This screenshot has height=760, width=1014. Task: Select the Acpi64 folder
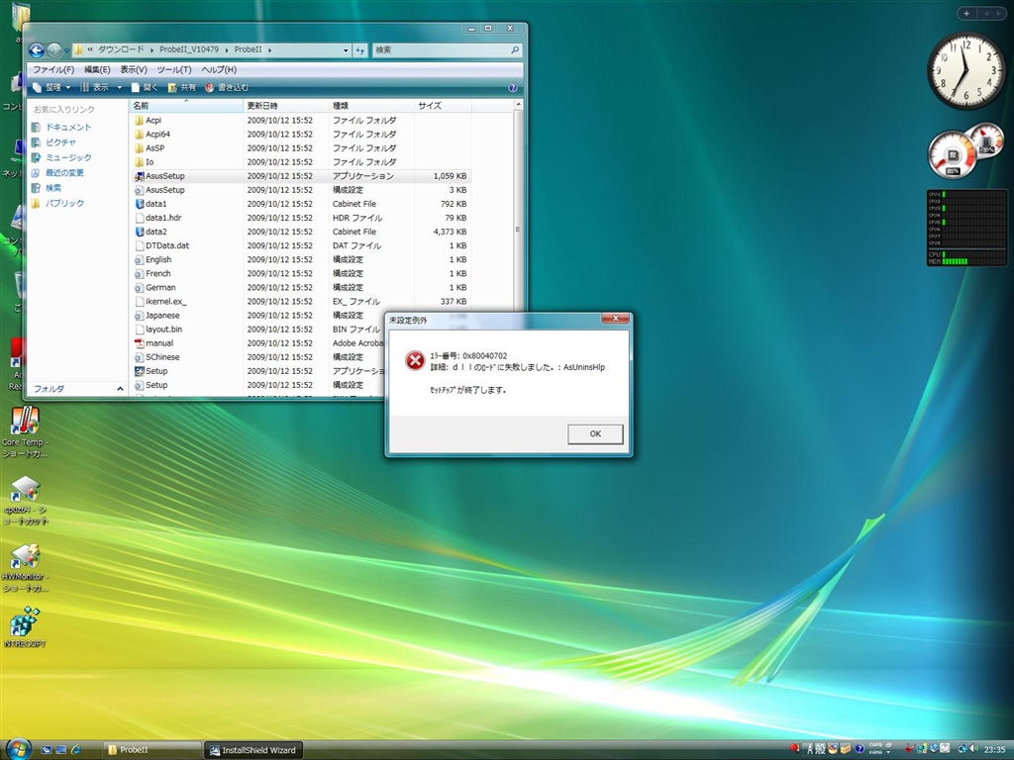click(157, 134)
